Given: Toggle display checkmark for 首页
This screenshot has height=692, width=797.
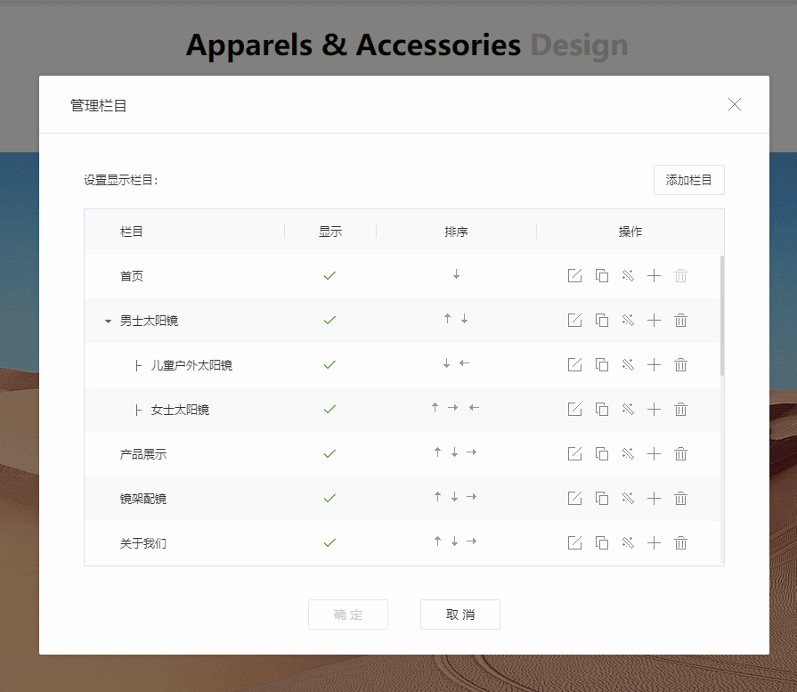Looking at the screenshot, I should click(x=329, y=275).
